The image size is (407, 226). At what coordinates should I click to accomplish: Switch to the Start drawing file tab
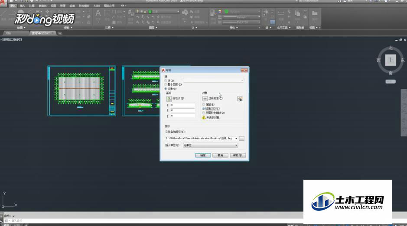click(x=9, y=33)
